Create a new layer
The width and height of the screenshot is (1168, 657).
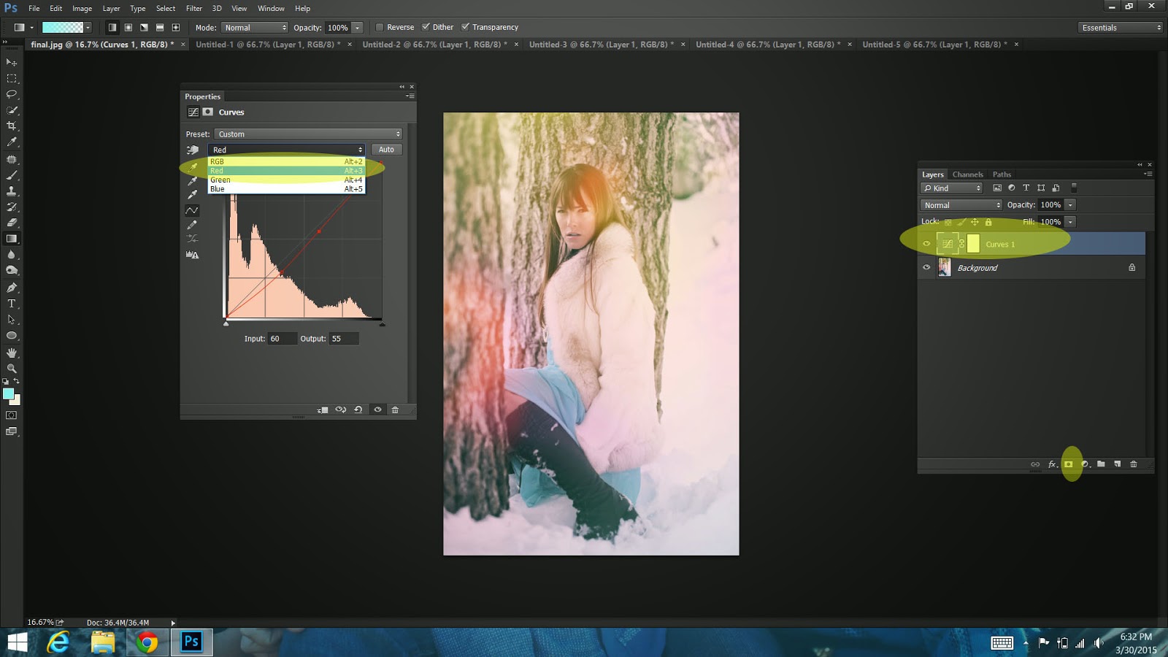(1118, 464)
